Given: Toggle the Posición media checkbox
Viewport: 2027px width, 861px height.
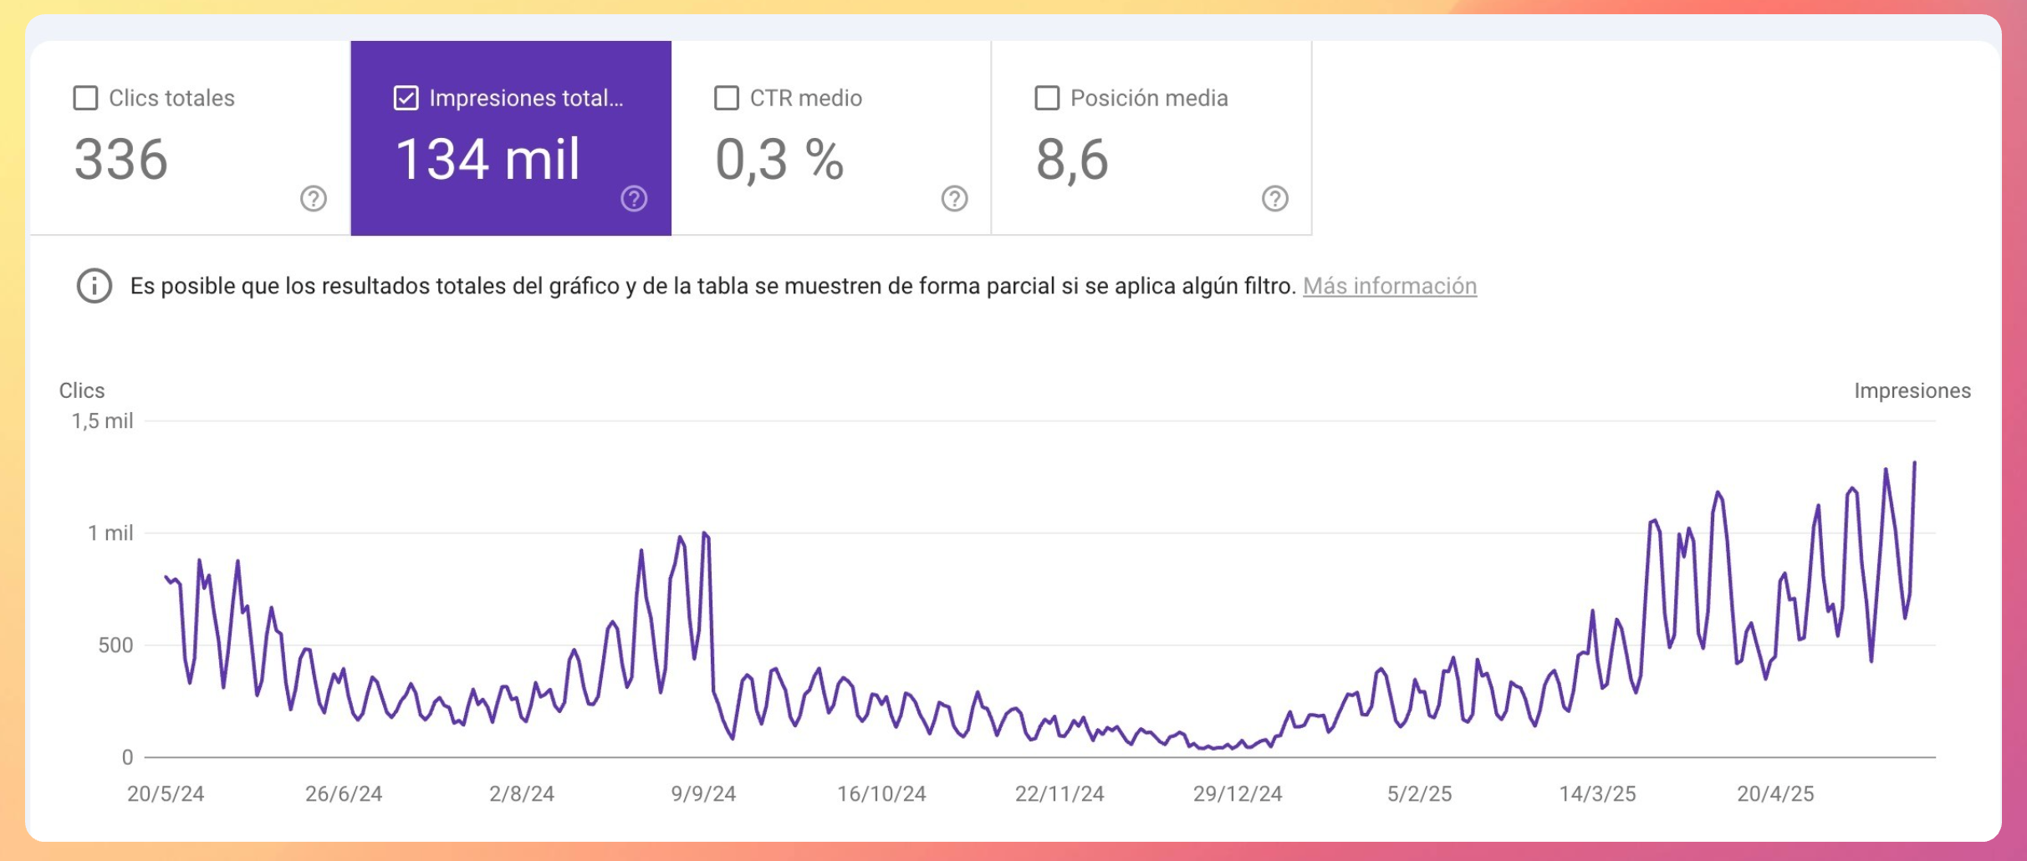Looking at the screenshot, I should point(1047,98).
